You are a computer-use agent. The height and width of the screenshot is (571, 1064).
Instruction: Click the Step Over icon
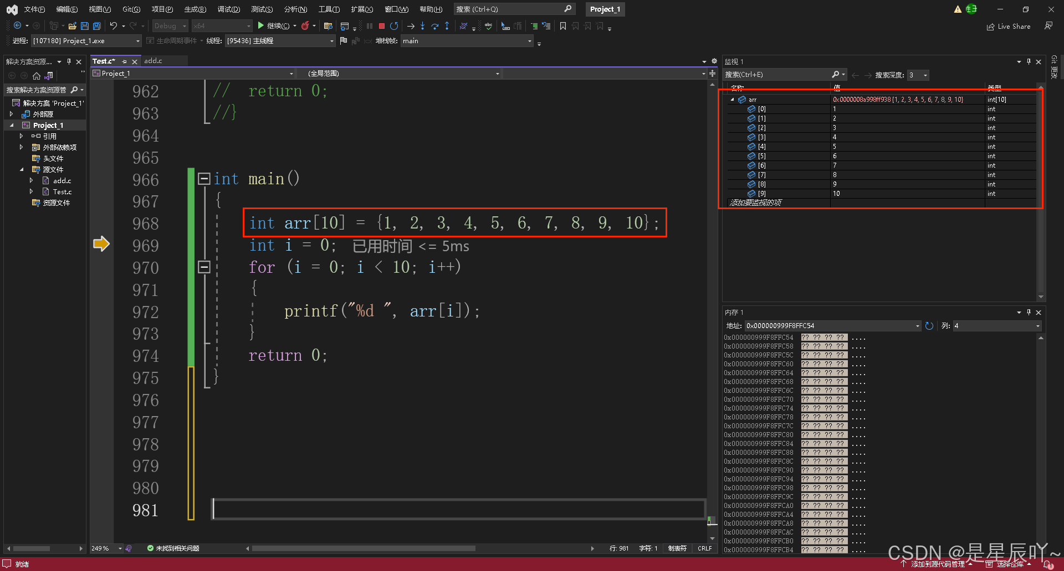[434, 26]
